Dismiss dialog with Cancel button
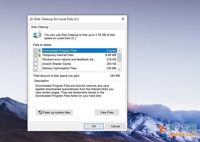 click(x=115, y=126)
